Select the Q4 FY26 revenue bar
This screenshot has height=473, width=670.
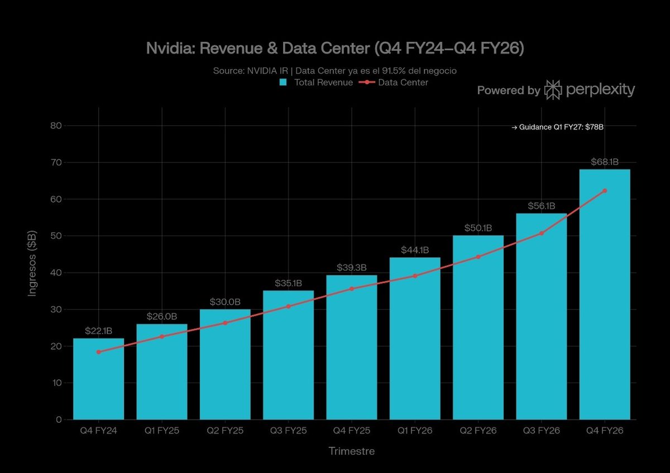click(x=605, y=294)
